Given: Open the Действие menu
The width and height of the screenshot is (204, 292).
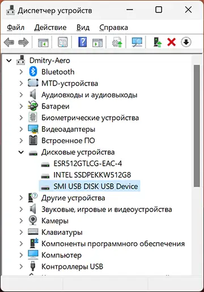Looking at the screenshot, I should point(50,28).
